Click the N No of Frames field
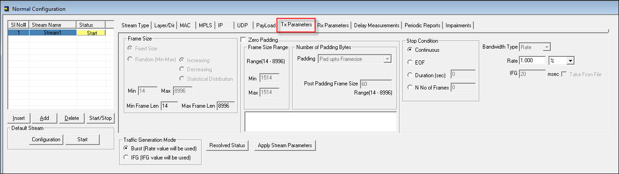This screenshot has width=619, height=174. point(463,87)
